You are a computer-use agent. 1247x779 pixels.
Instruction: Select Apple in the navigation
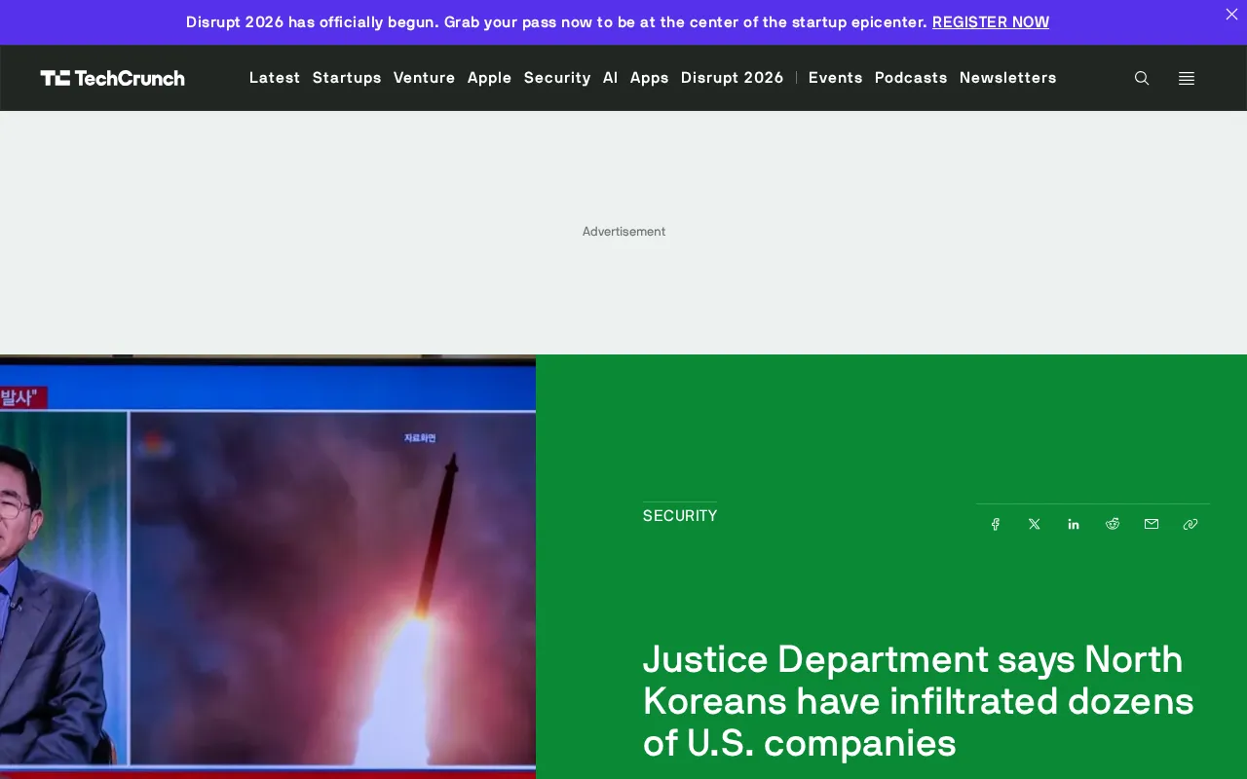(x=490, y=77)
